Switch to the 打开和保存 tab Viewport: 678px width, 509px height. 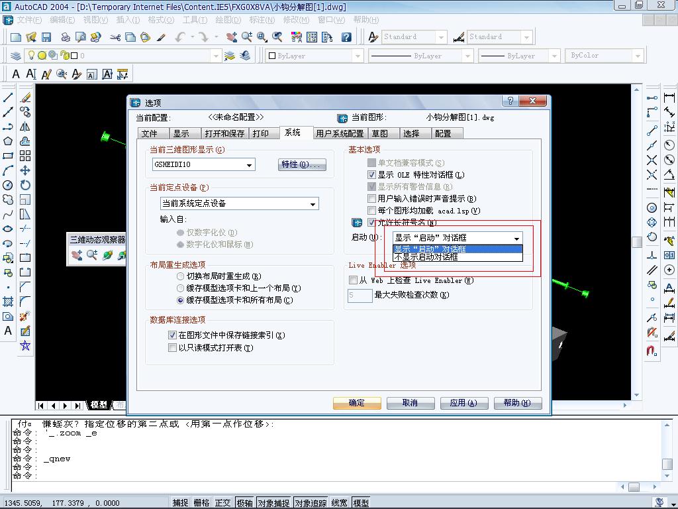coord(225,133)
